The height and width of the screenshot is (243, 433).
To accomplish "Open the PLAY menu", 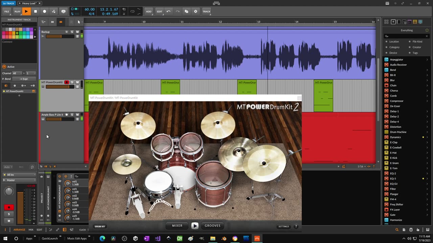I will point(17,11).
